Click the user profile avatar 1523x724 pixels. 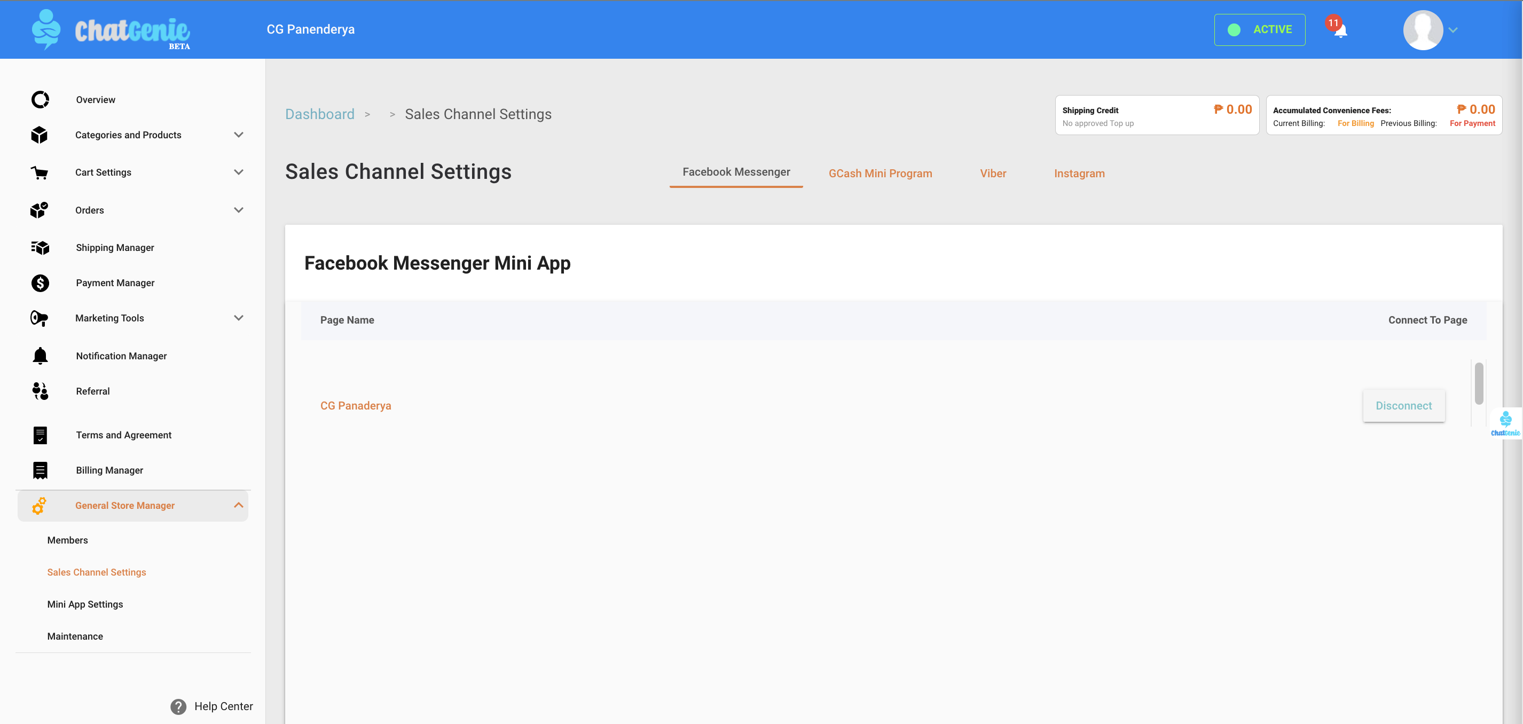(x=1423, y=29)
